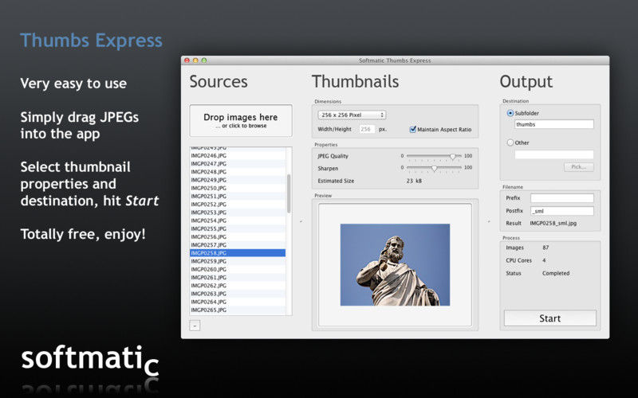The height and width of the screenshot is (398, 638).
Task: Click the Postfix field containing _sml
Action: pyautogui.click(x=562, y=211)
